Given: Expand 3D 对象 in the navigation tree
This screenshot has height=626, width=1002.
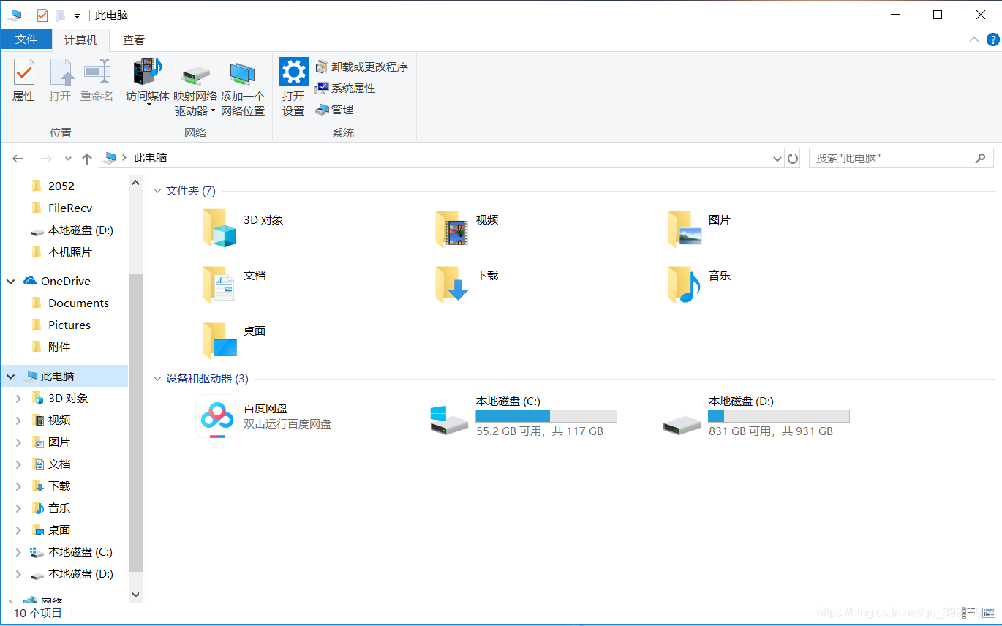Looking at the screenshot, I should 19,399.
